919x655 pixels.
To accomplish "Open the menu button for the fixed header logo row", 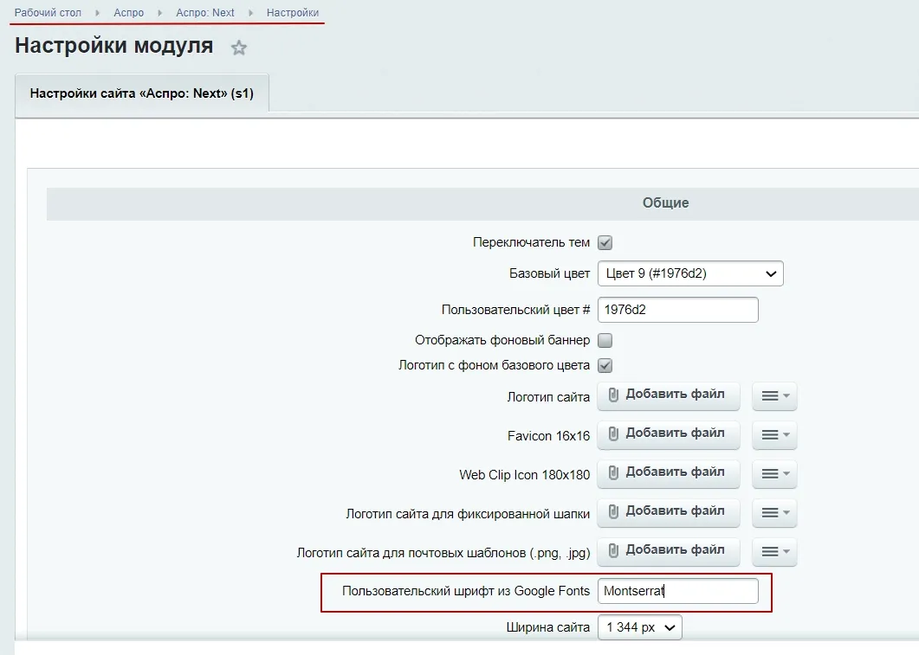I will pos(774,513).
